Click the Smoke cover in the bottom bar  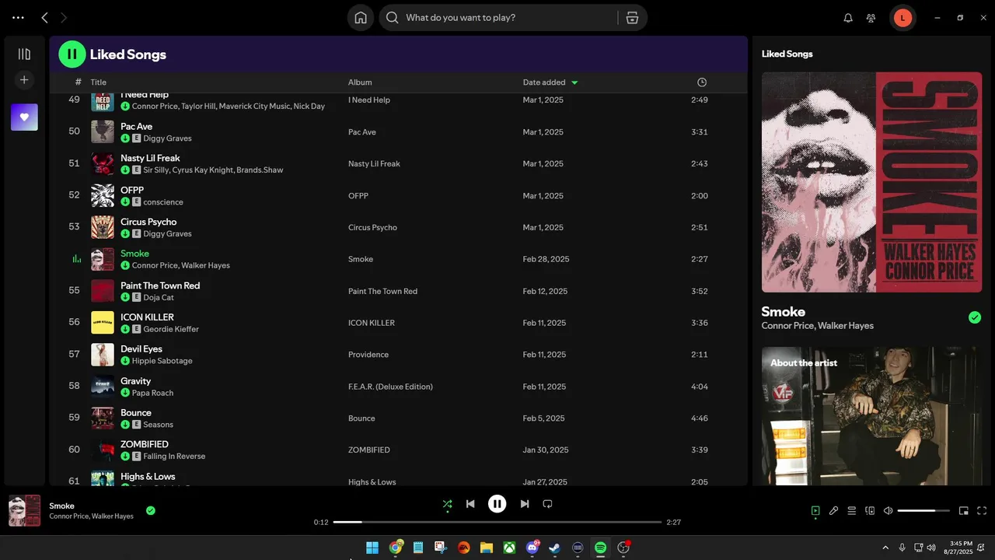24,511
